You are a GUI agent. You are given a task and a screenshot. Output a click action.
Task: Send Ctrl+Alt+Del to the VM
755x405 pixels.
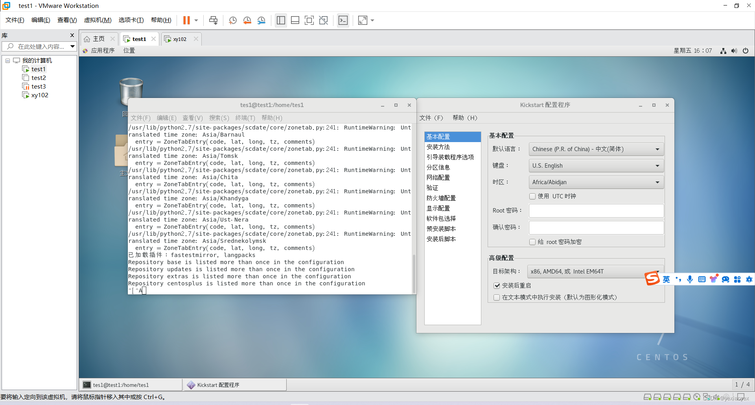[x=213, y=20]
